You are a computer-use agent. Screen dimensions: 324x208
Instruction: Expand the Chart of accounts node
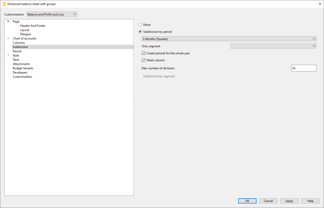[x=8, y=39]
